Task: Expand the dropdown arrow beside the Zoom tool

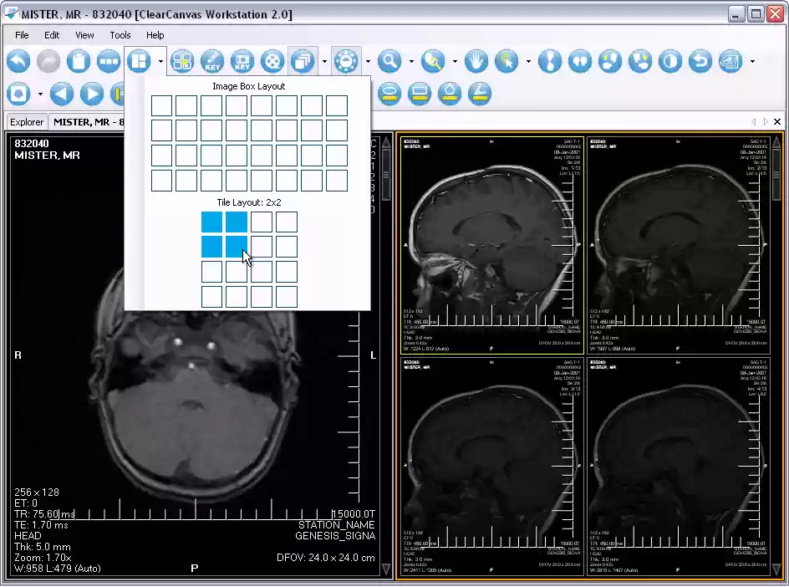Action: point(410,61)
